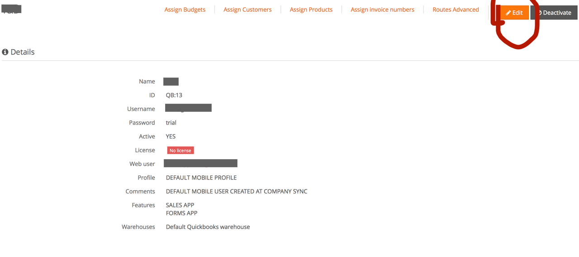Click the info icon beside Details
The height and width of the screenshot is (257, 579).
click(x=5, y=52)
